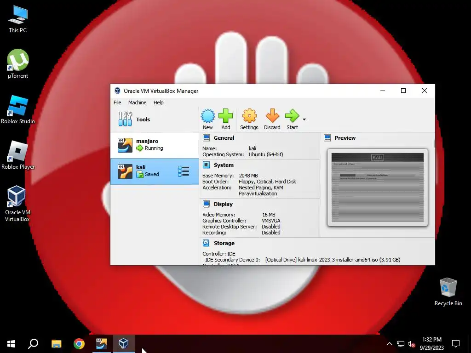Screen dimensions: 471x353
Task: Click the details pane vertical scrollbar
Action: click(x=434, y=143)
